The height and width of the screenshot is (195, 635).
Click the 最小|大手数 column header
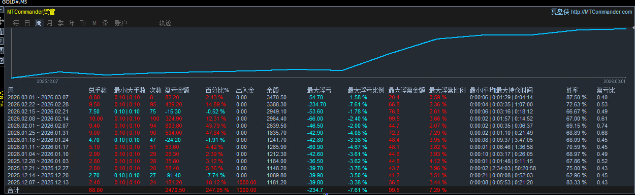tap(130, 90)
